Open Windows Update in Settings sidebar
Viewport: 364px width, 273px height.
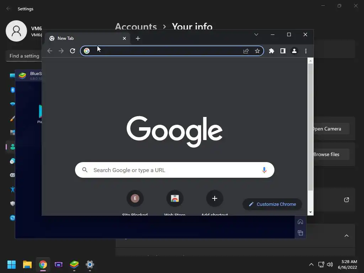pyautogui.click(x=13, y=218)
